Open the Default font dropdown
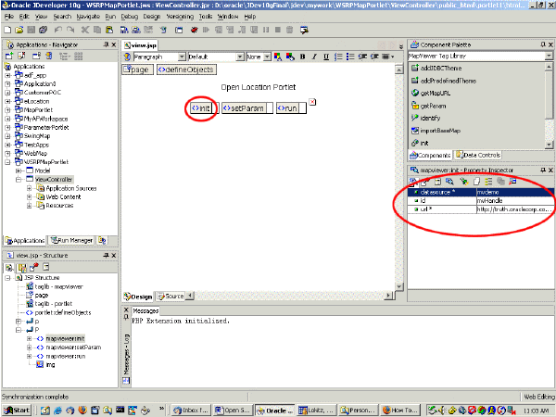This screenshot has height=417, width=556. (x=240, y=57)
